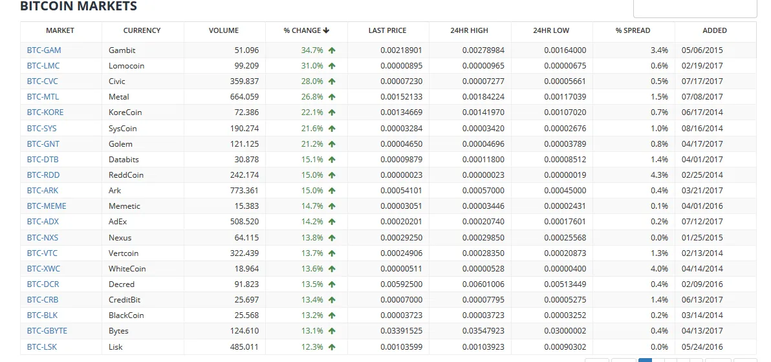771x362 pixels.
Task: Click the green up arrow for Vertcoin
Action: click(x=332, y=253)
